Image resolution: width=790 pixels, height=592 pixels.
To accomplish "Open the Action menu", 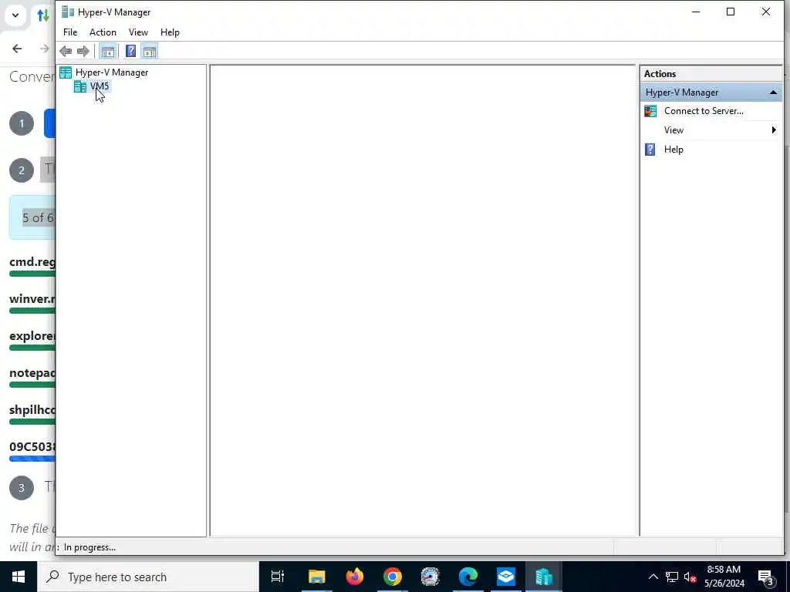I will pyautogui.click(x=103, y=32).
